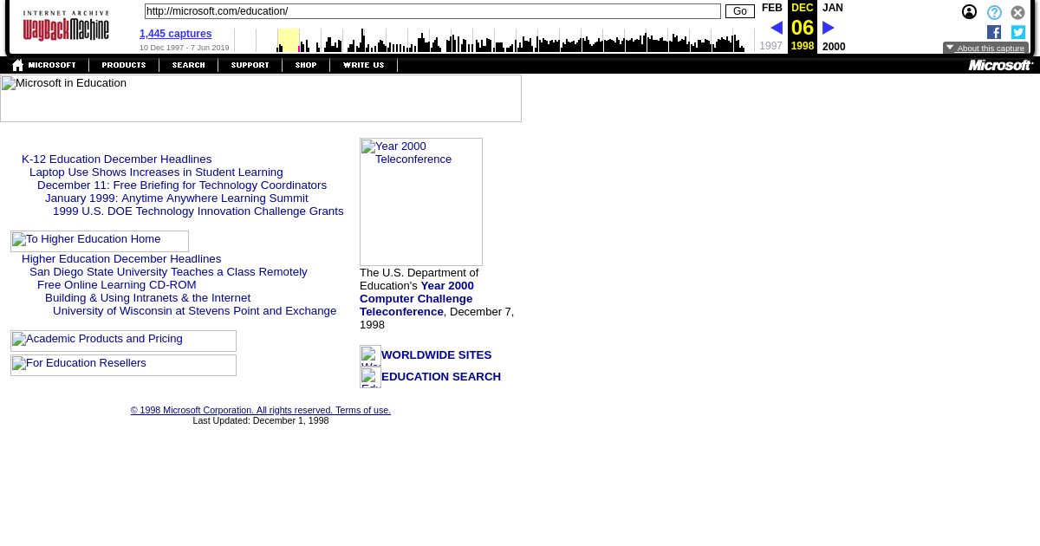
Task: Open the Shop menu item
Action: pos(306,65)
